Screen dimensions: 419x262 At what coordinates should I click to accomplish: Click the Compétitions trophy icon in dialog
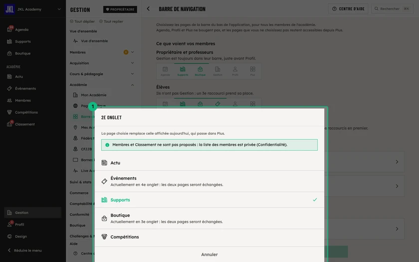click(104, 237)
